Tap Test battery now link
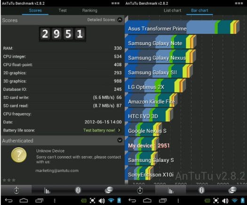Screen dimensions: 247x205 [x=102, y=130]
